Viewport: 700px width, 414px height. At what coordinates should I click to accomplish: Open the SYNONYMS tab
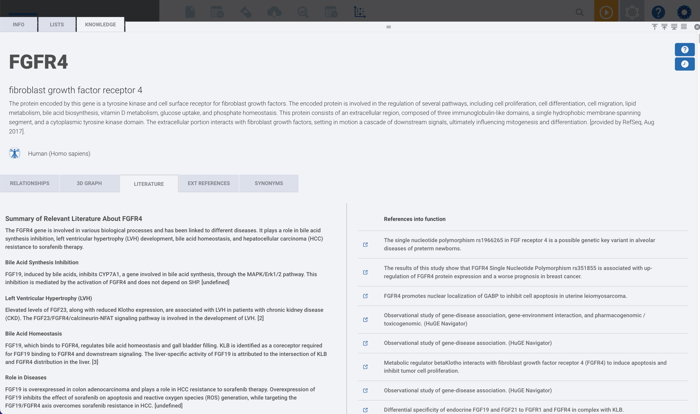coord(269,183)
